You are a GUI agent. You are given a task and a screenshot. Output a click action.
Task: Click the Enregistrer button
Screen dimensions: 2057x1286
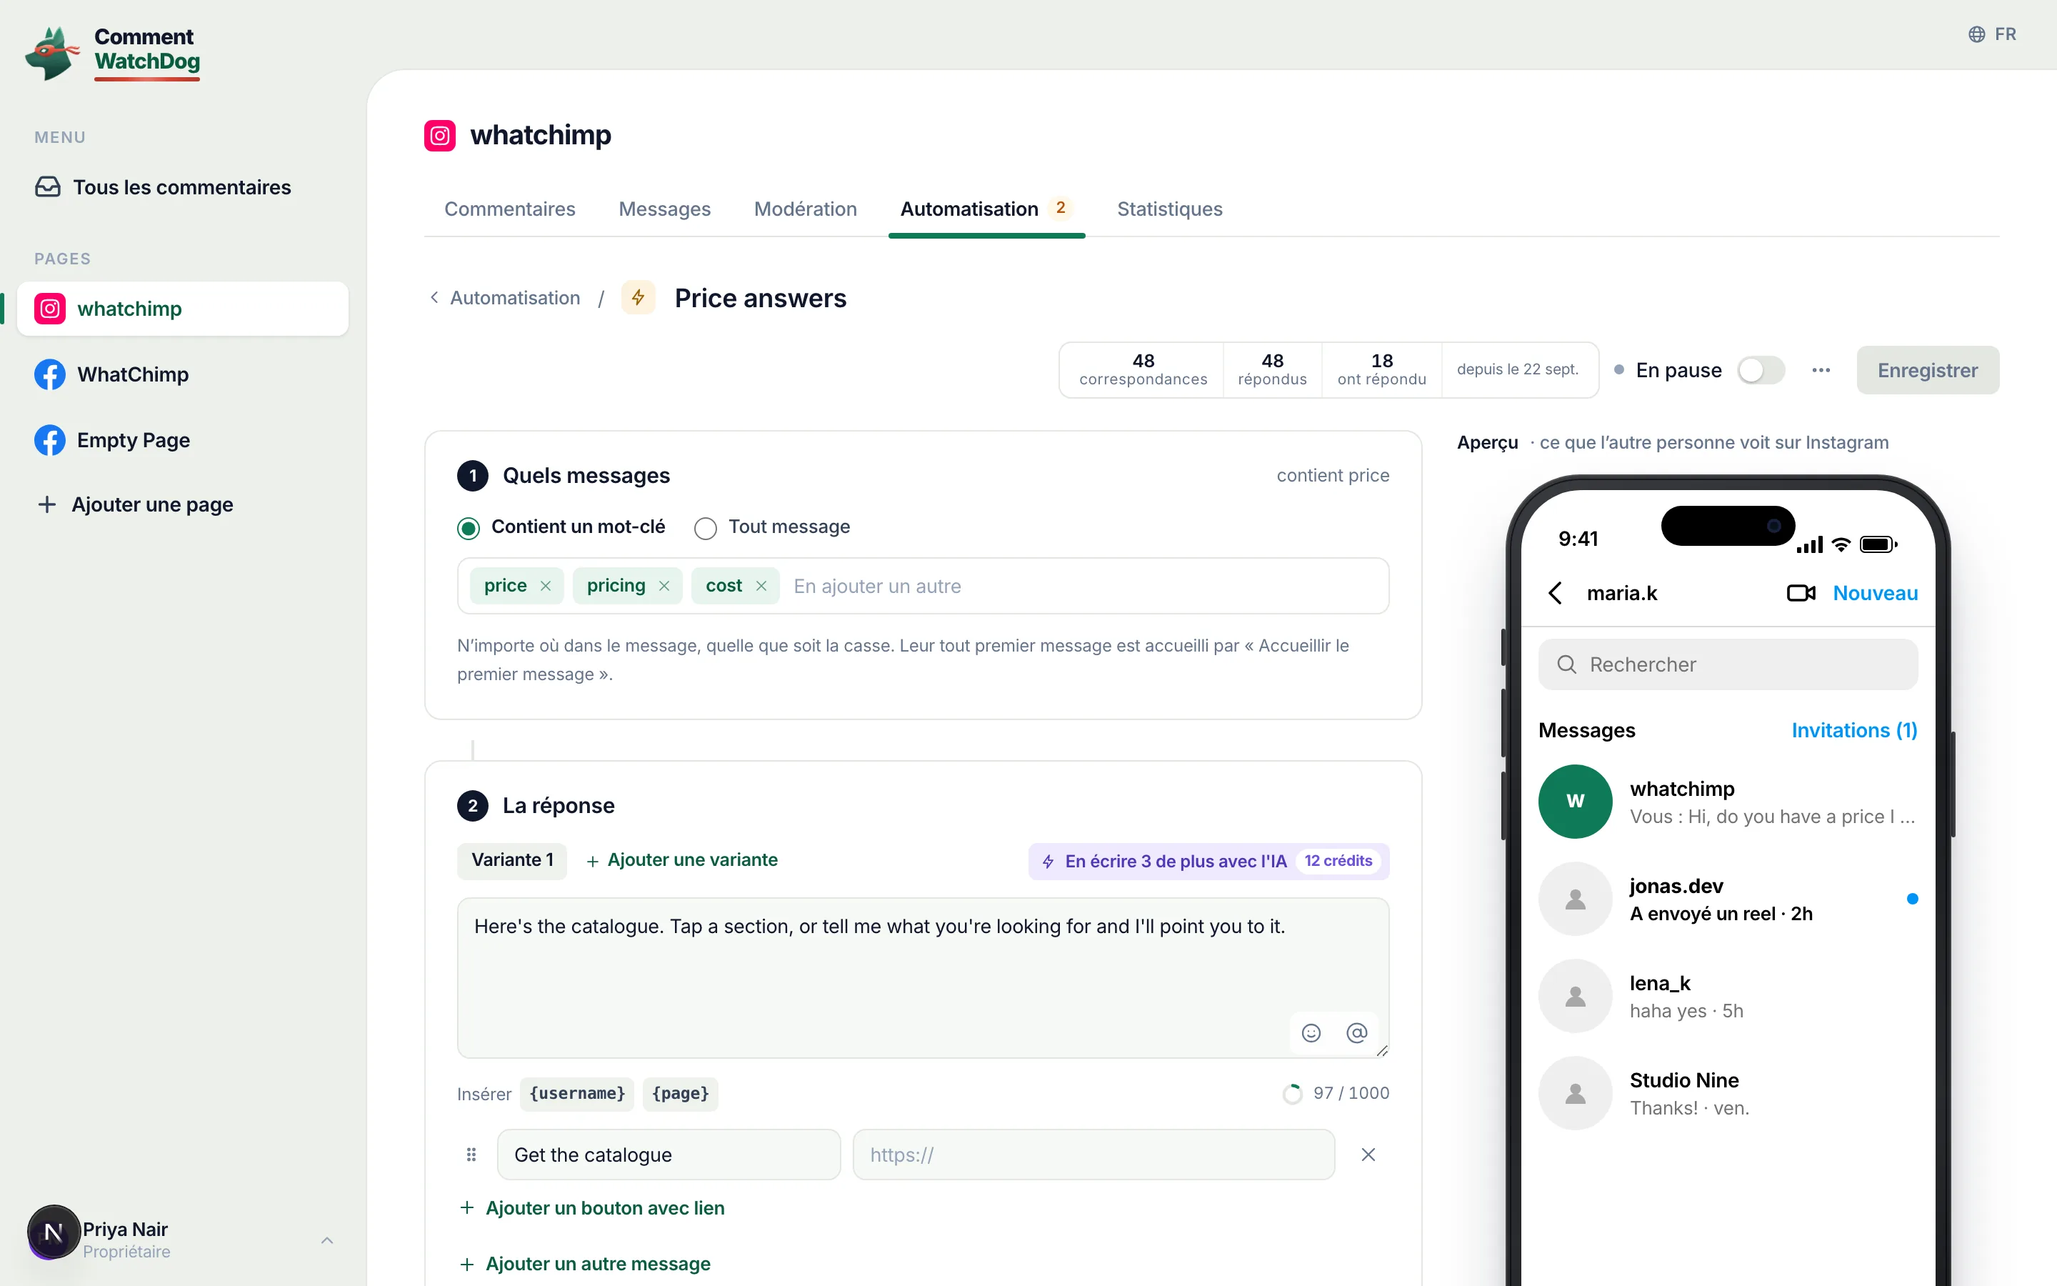tap(1928, 370)
